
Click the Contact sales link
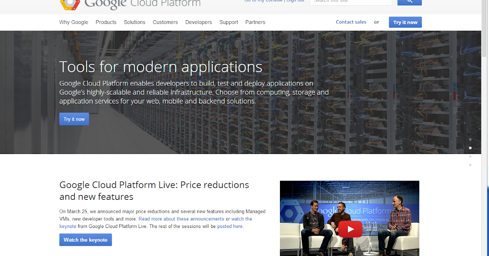coord(351,22)
